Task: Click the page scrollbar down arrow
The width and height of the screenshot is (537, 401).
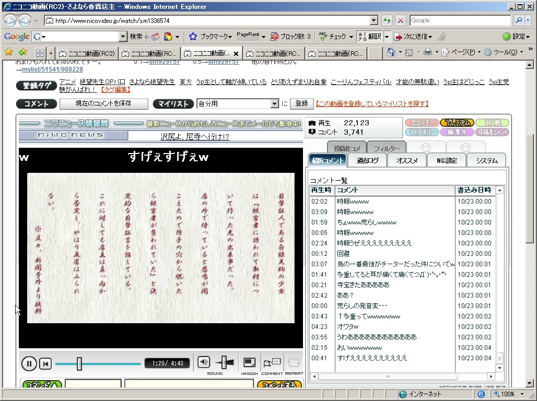Action: click(530, 383)
